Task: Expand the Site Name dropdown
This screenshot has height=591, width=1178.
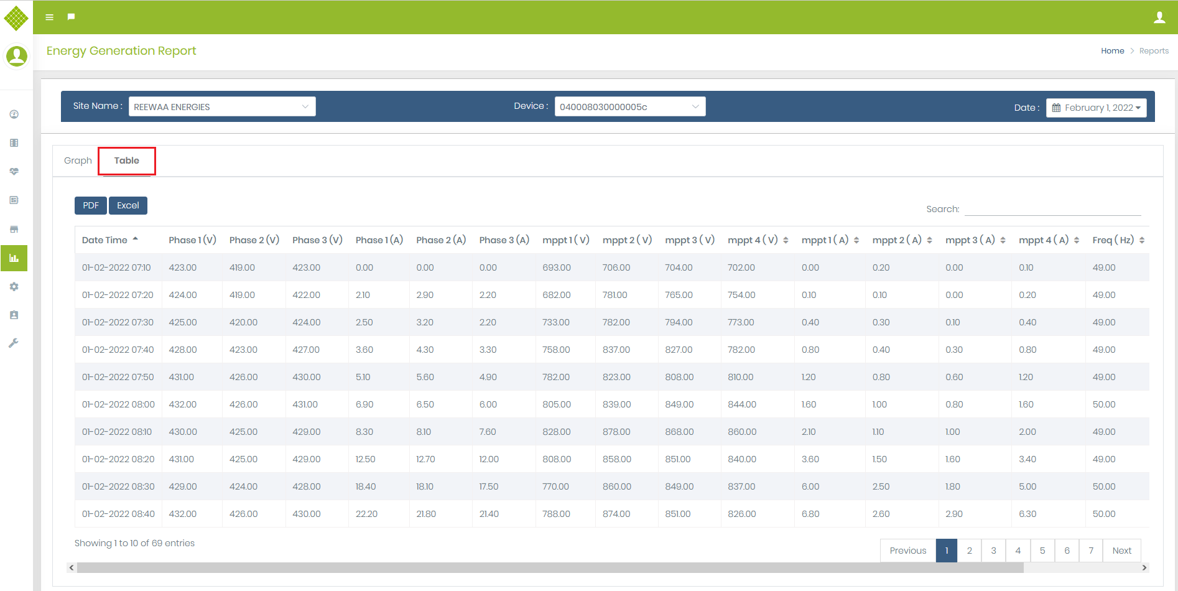Action: click(x=222, y=106)
